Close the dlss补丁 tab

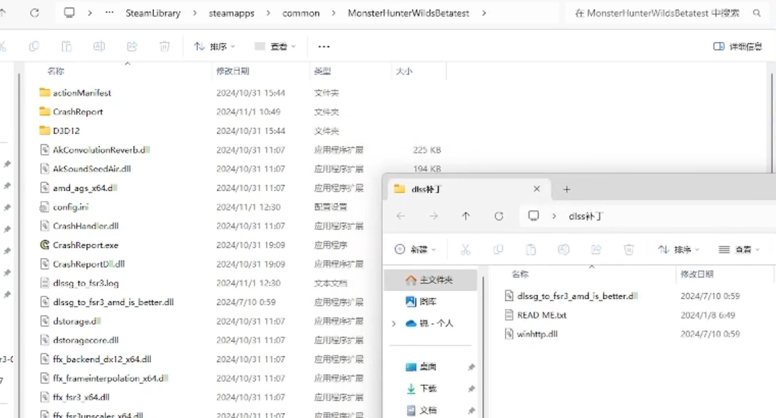[x=536, y=189]
